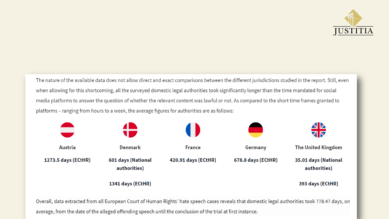Image resolution: width=389 pixels, height=219 pixels.
Task: Click The United Kingdom label
Action: 319,147
